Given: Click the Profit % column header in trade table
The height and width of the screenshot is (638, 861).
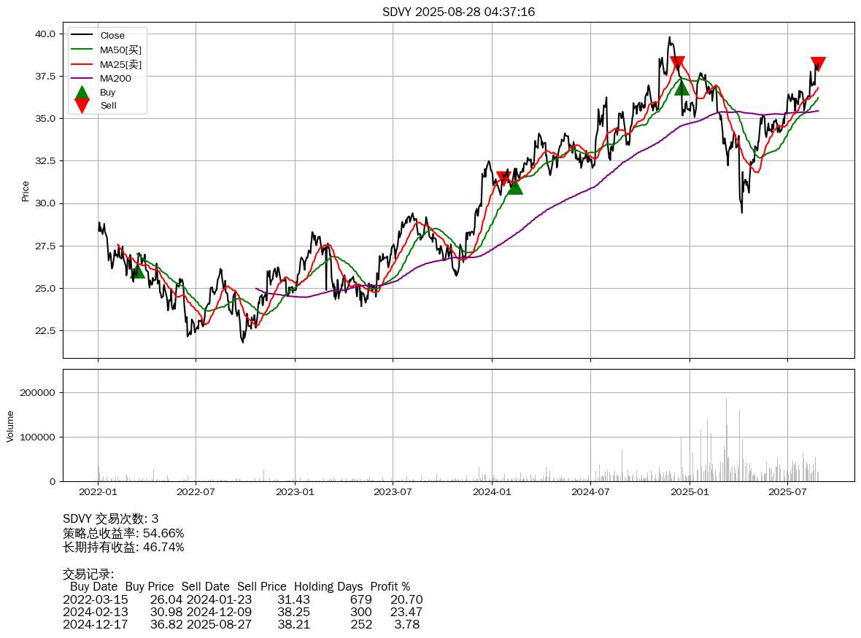Looking at the screenshot, I should 390,586.
